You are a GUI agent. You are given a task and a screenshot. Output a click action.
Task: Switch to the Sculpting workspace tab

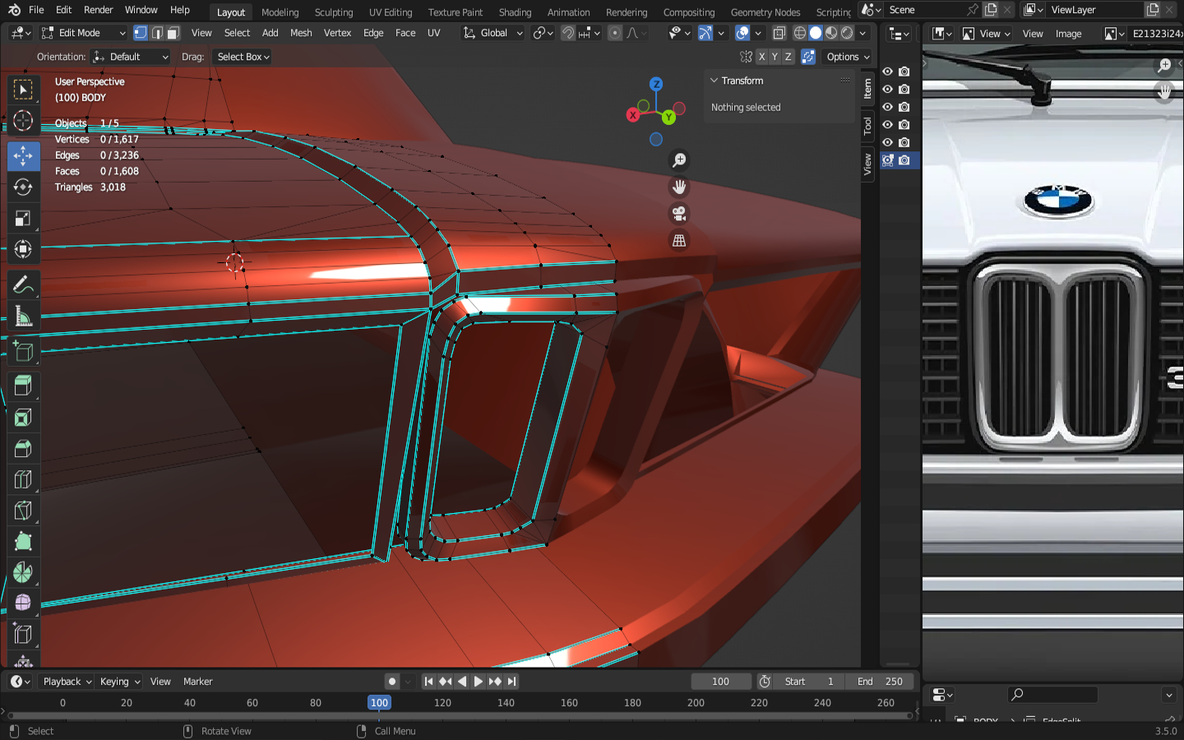point(333,12)
